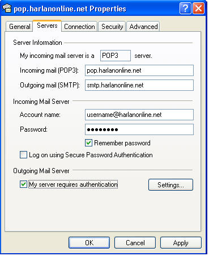The image size is (209, 256).
Task: Click the Cancel button
Action: tap(135, 243)
